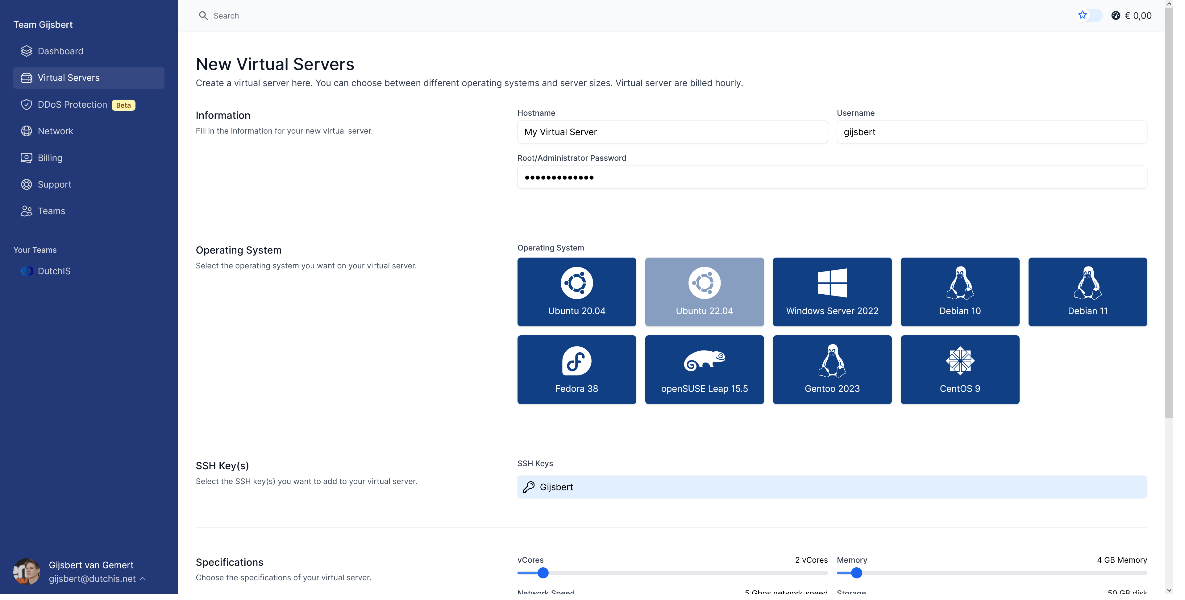Choose the openSUSE Leap 15.5 tile
The image size is (1185, 600).
tap(712, 373)
